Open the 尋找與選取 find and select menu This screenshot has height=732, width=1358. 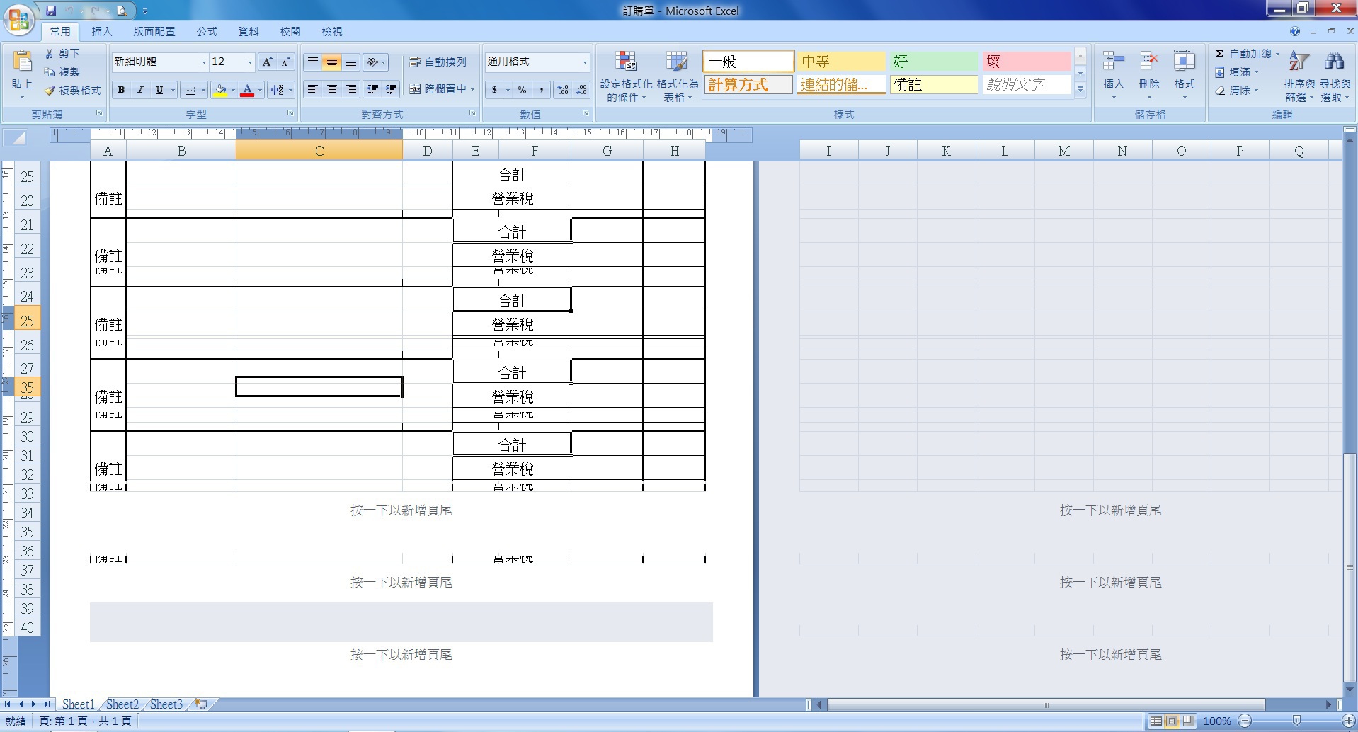[x=1335, y=76]
